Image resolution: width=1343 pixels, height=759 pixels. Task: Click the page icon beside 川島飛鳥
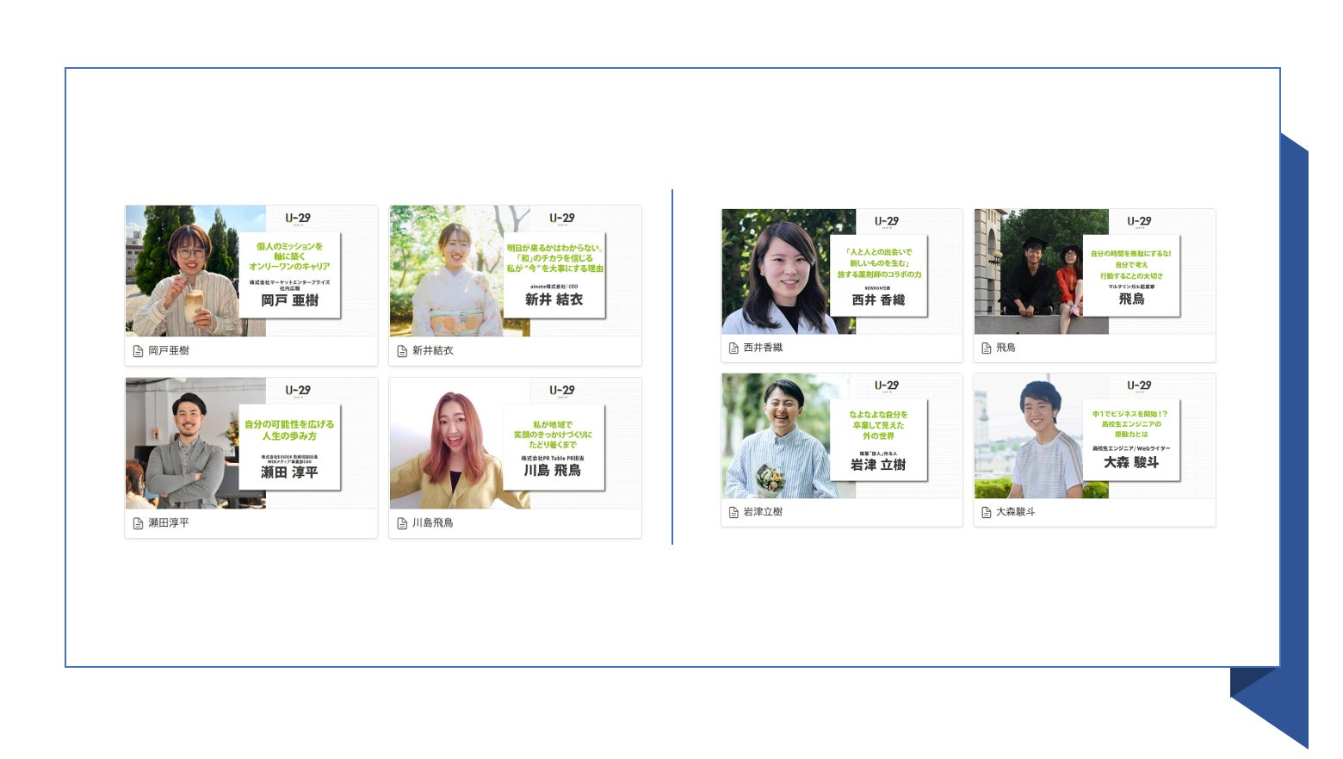[402, 523]
